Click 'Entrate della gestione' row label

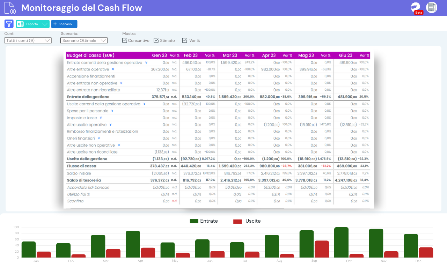[88, 97]
